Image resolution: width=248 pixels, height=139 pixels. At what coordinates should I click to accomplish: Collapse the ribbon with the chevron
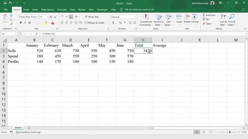(245, 29)
